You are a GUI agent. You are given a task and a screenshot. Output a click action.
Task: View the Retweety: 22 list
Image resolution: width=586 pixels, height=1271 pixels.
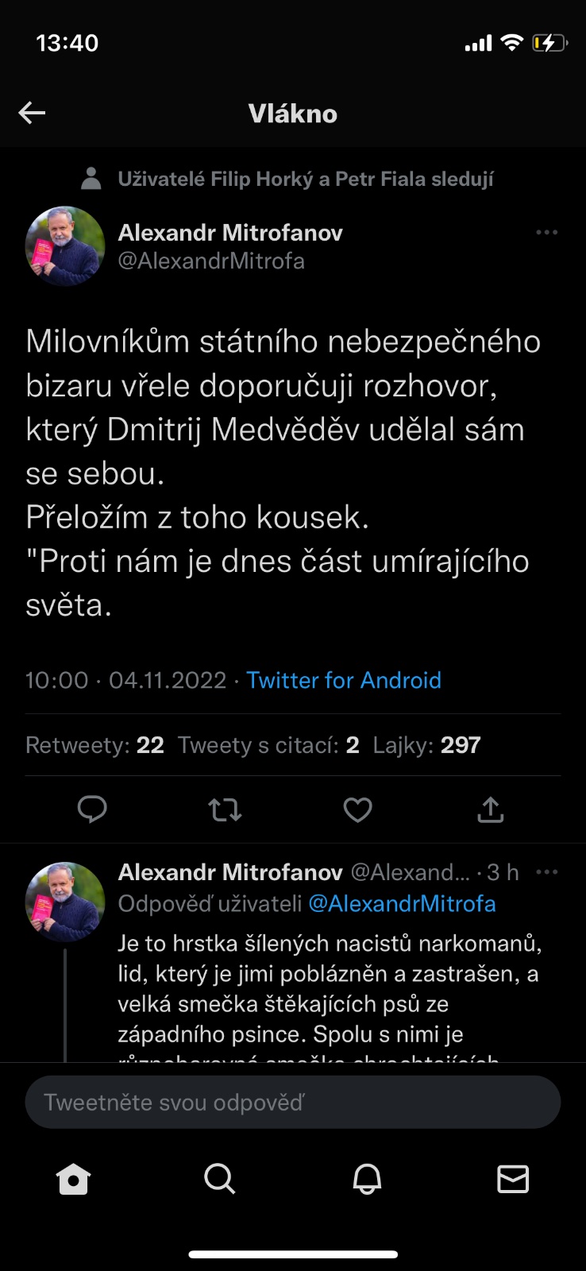click(94, 745)
